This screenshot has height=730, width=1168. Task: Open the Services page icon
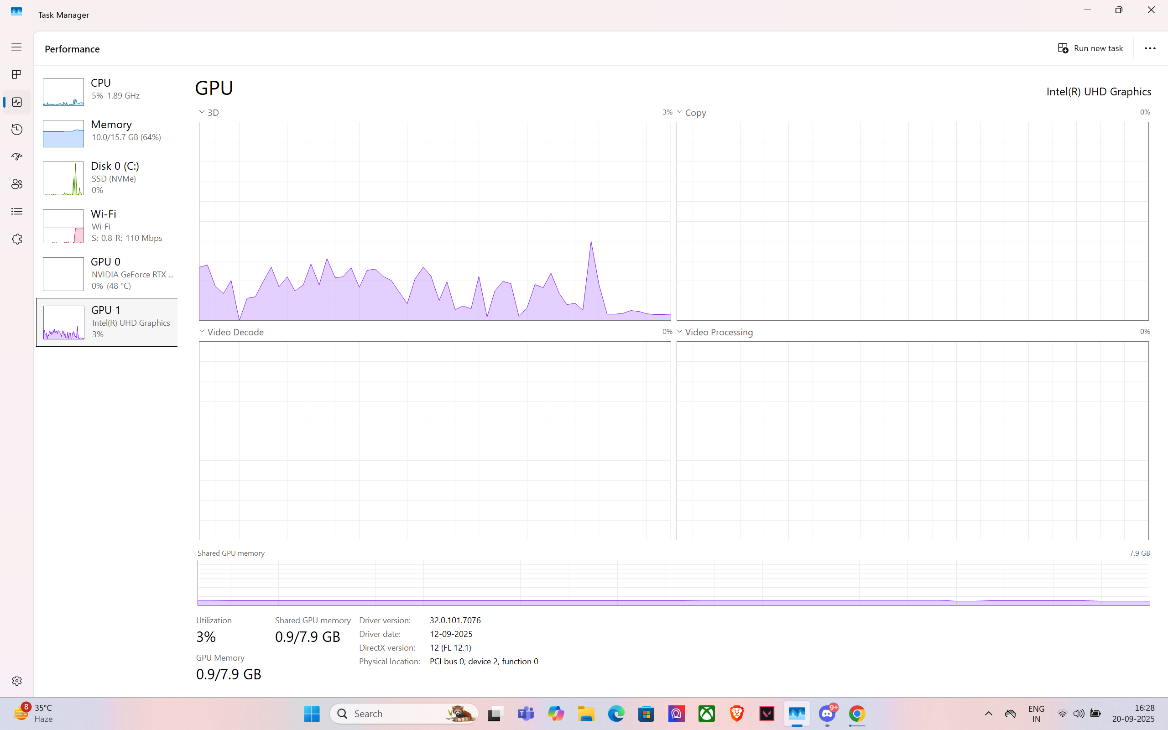click(16, 239)
